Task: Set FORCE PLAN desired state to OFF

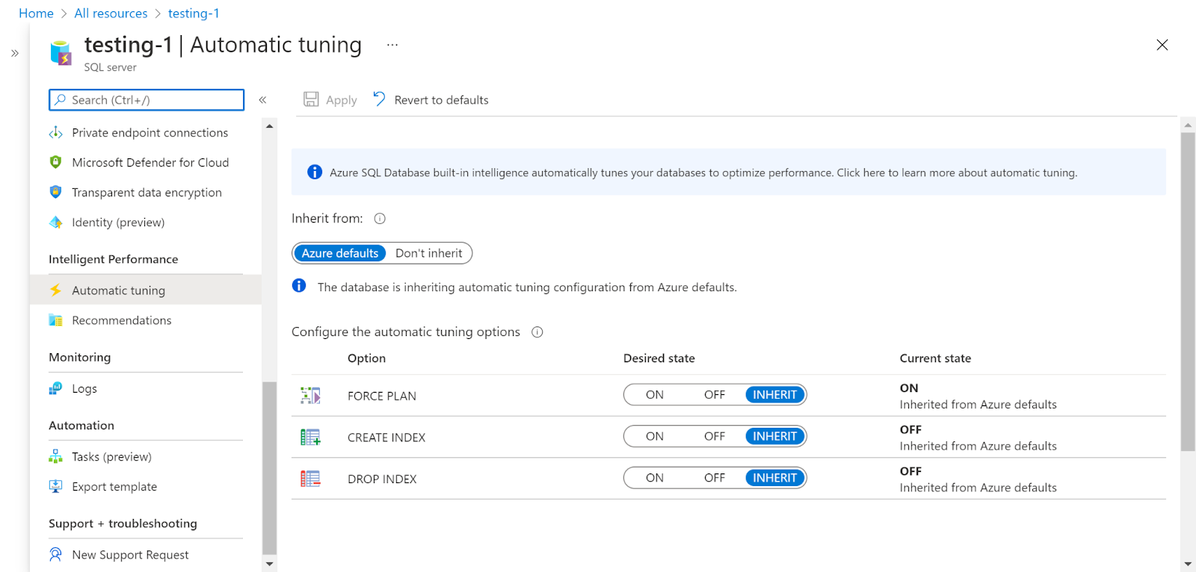Action: (714, 395)
